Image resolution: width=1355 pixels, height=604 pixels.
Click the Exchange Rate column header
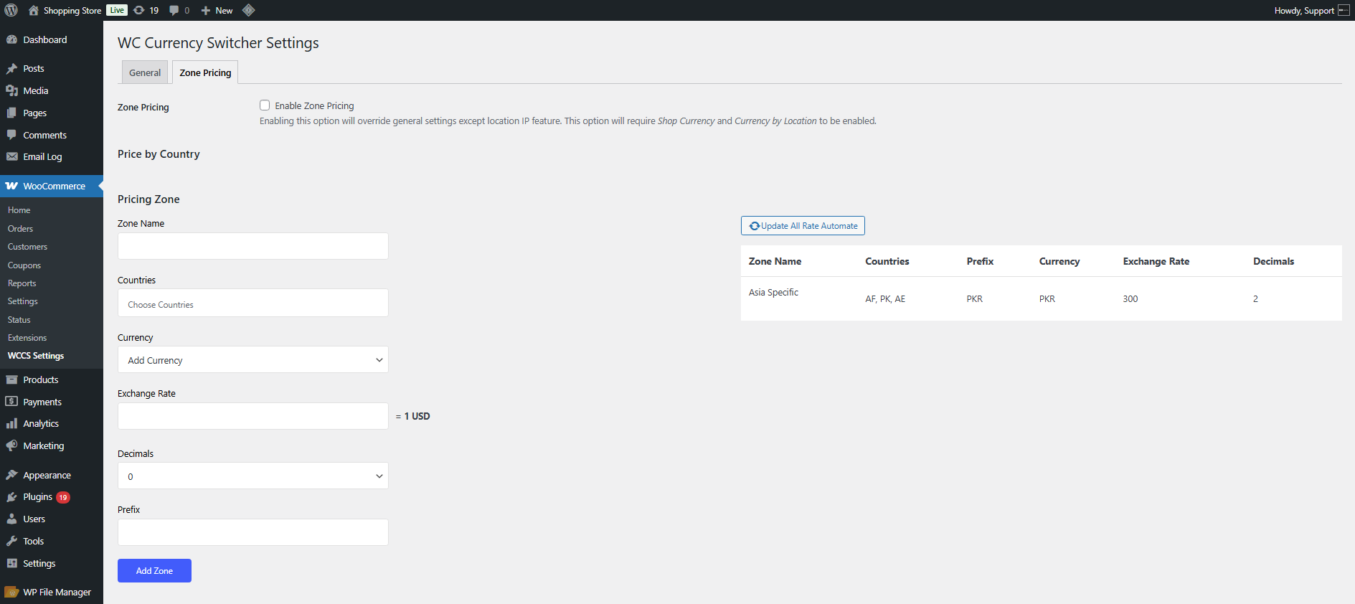pos(1156,261)
